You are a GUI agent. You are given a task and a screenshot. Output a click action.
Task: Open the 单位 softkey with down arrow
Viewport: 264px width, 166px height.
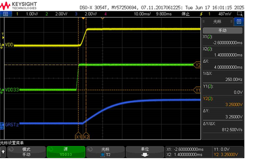tap(145, 152)
